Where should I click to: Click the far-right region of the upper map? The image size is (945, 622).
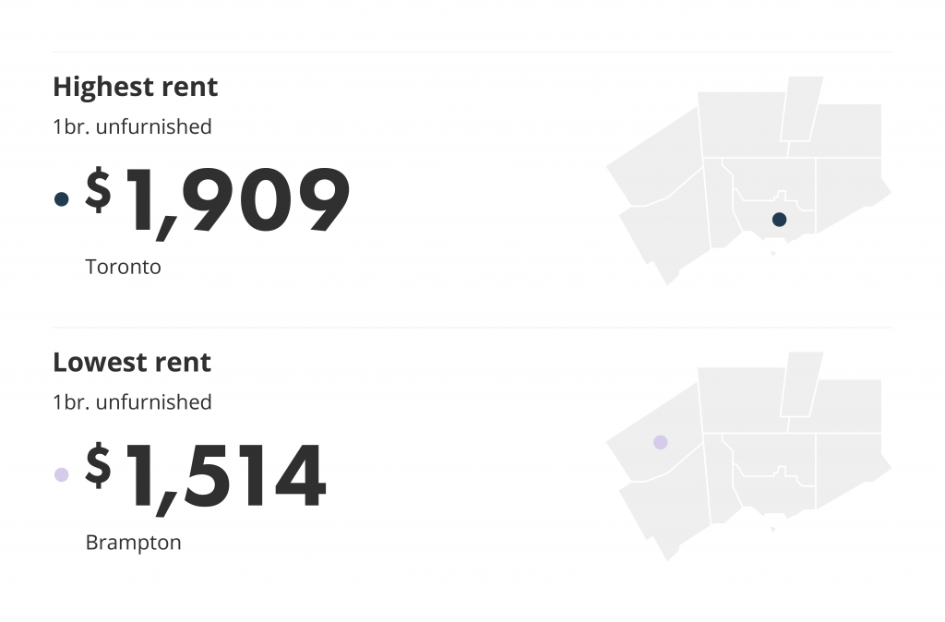(x=850, y=193)
